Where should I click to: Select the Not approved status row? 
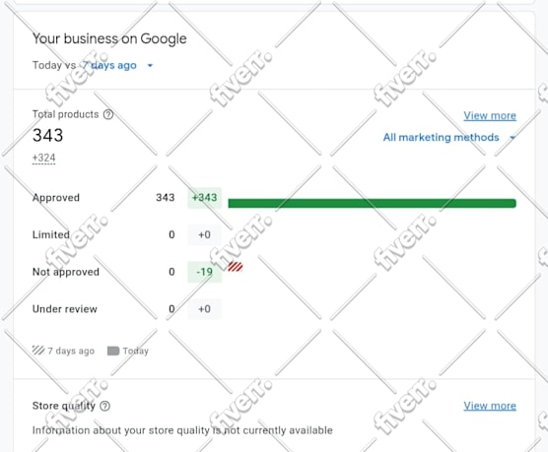[274, 272]
